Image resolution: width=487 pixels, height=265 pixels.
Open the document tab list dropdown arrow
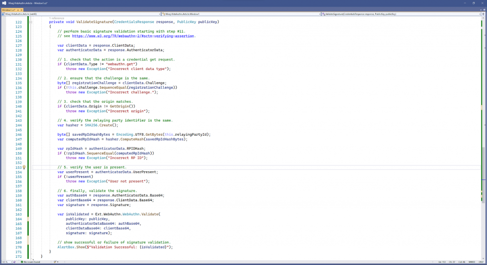(x=480, y=10)
